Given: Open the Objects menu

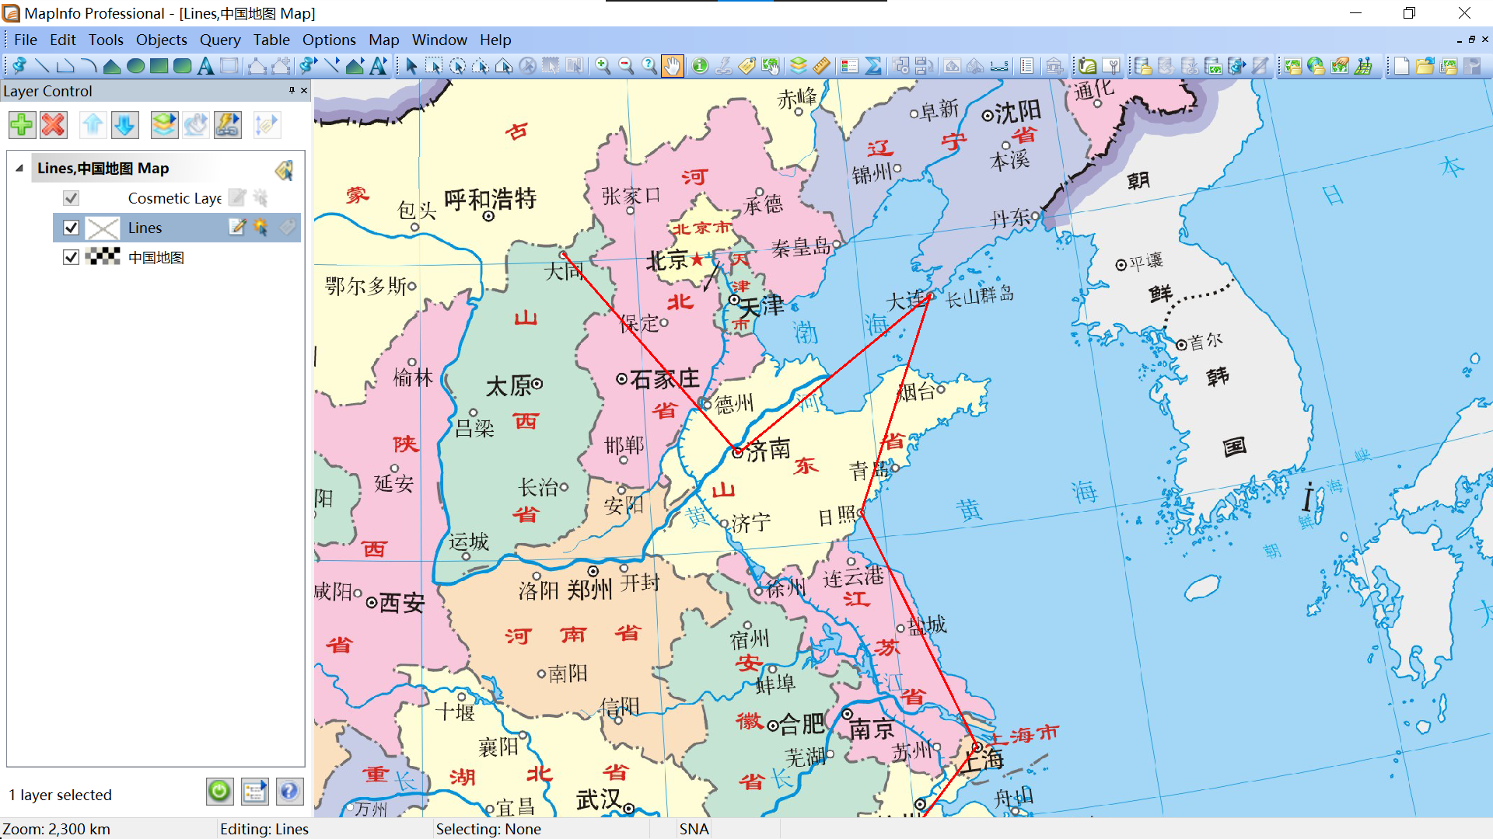Looking at the screenshot, I should [161, 40].
